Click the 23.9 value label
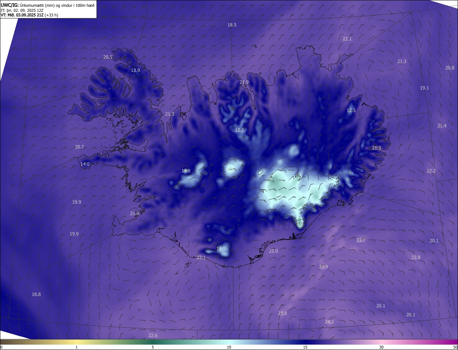 coord(323,267)
